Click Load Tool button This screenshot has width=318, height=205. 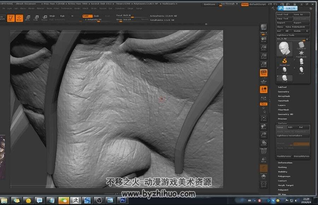coord(284,14)
